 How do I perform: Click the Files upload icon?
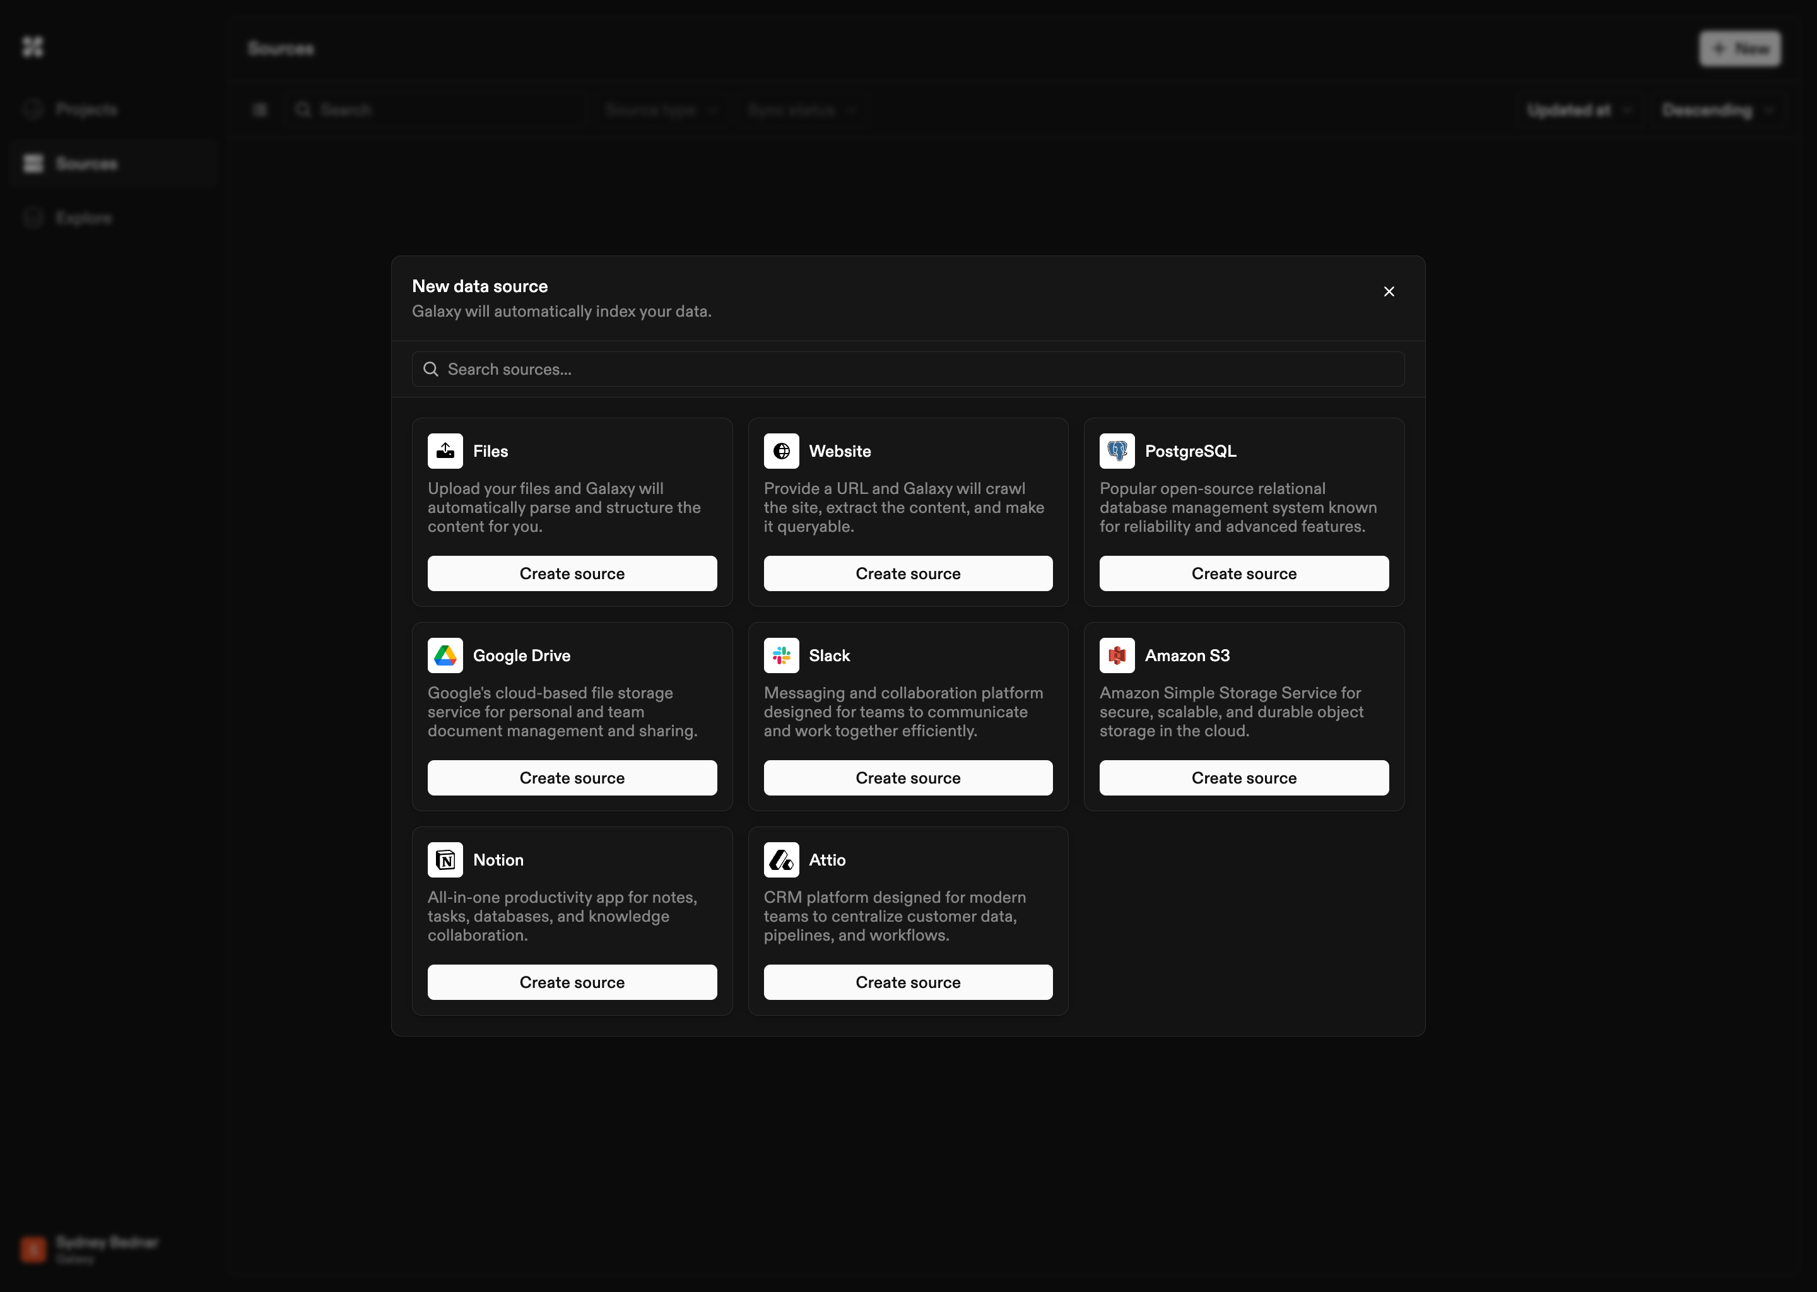click(x=445, y=451)
